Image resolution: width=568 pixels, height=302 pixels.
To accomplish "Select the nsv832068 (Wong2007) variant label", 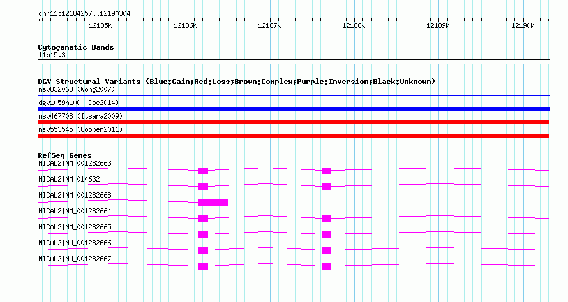I will 77,89.
